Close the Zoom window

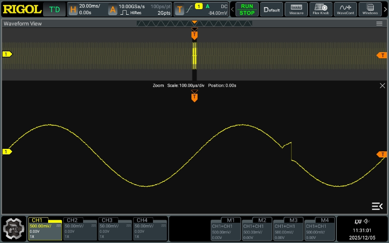382,86
